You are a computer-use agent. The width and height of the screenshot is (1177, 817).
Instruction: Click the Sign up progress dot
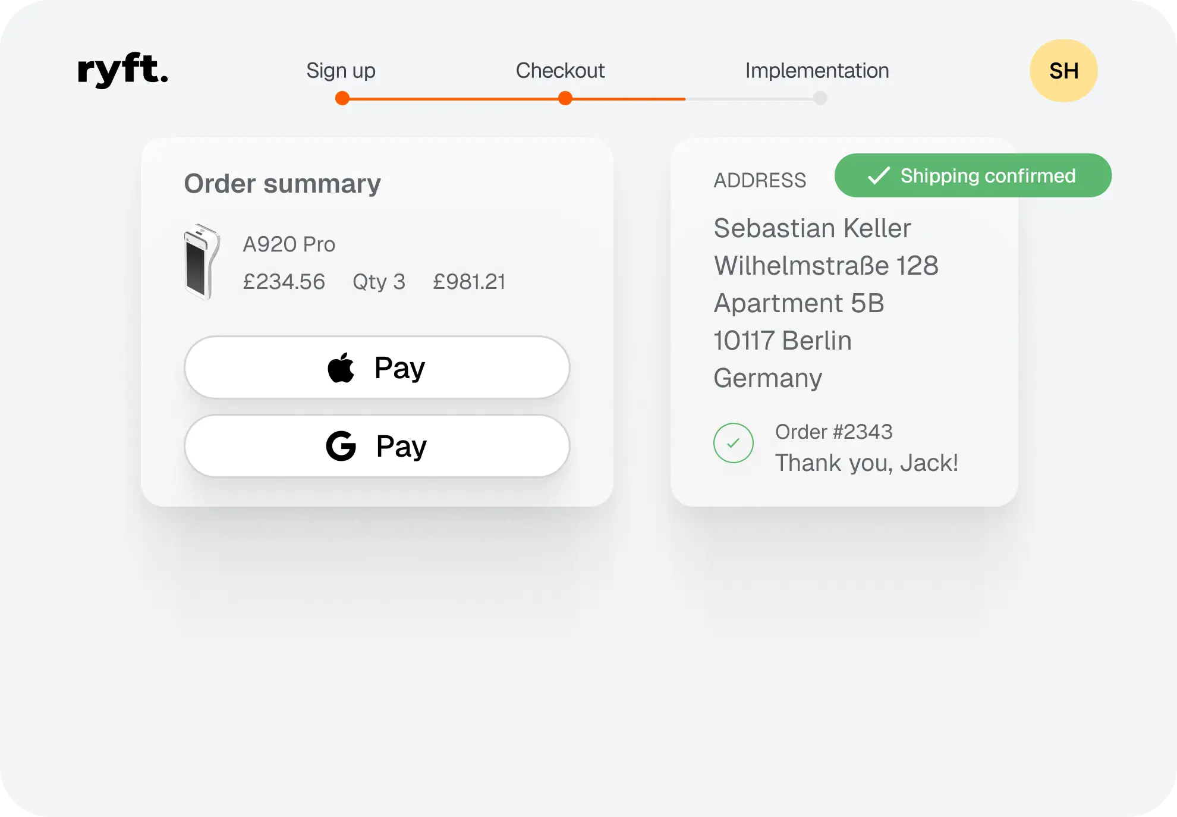[342, 98]
